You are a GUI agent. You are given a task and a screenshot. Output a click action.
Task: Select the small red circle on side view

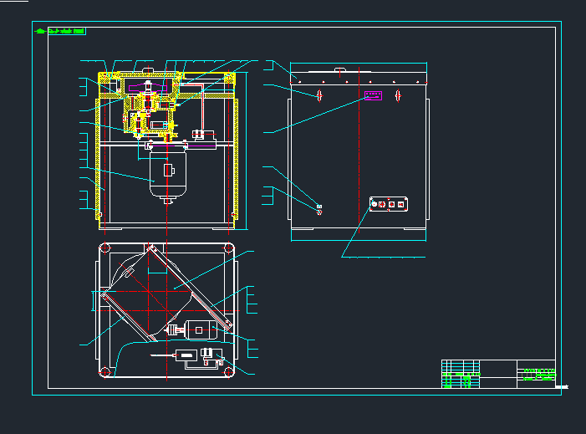pos(319,212)
